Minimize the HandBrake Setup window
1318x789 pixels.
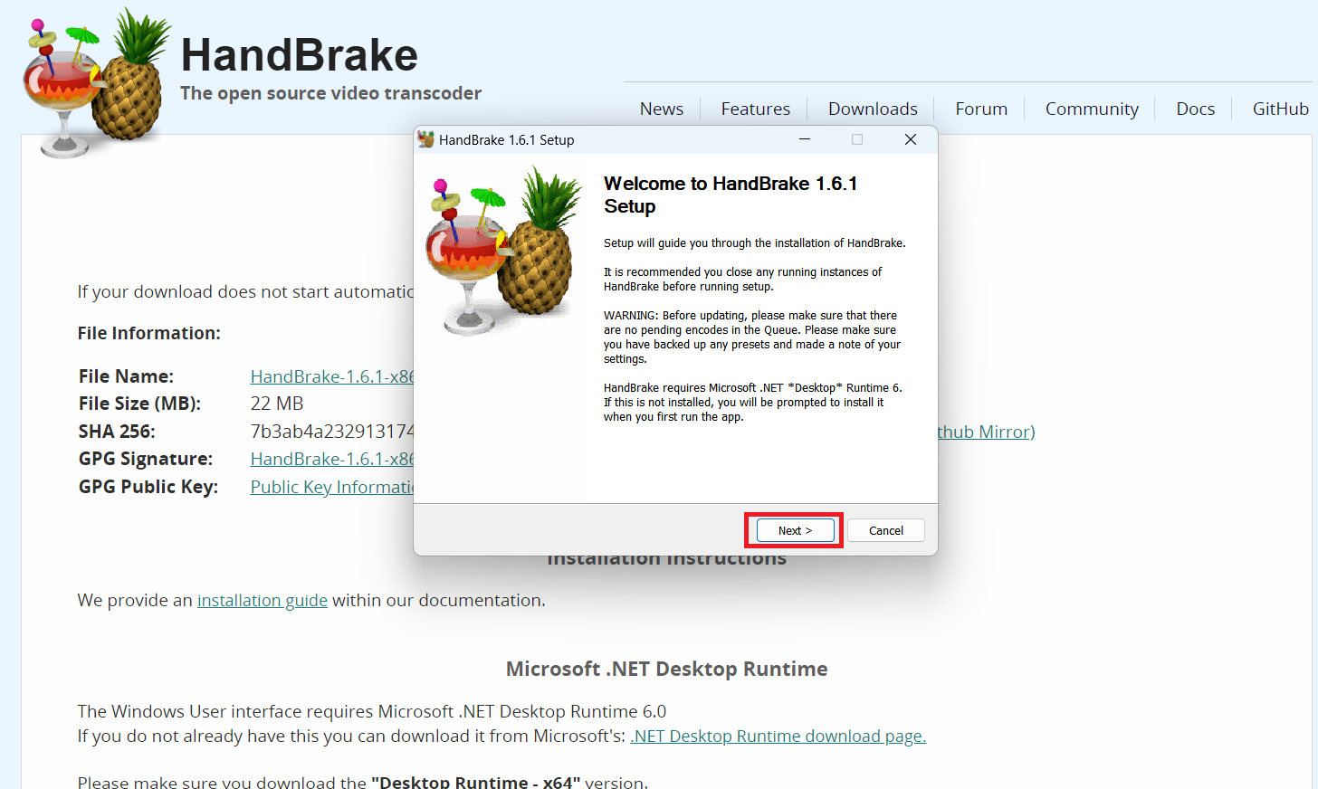pos(804,139)
